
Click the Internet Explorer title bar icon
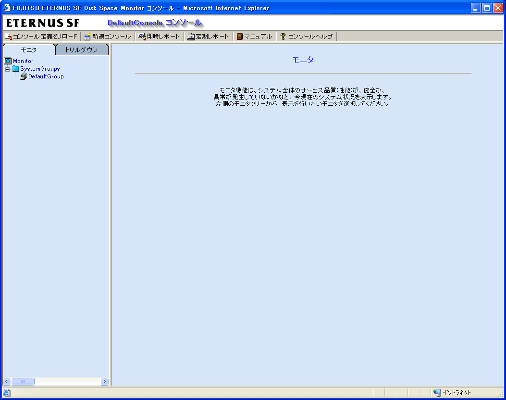(x=7, y=7)
